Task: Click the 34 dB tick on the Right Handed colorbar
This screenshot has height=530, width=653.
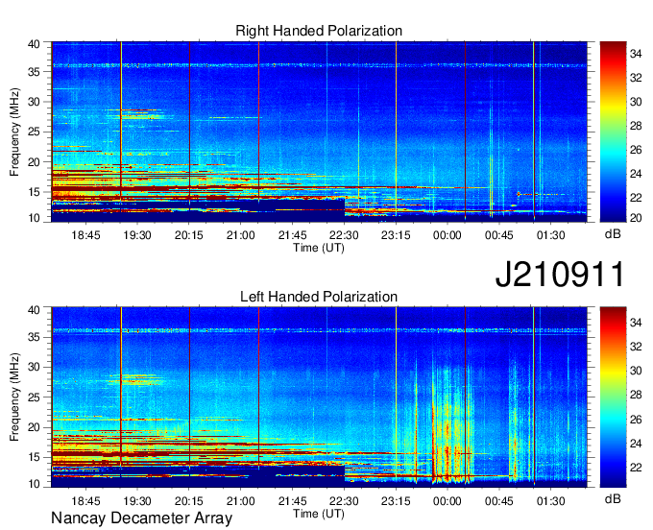Action: [636, 54]
